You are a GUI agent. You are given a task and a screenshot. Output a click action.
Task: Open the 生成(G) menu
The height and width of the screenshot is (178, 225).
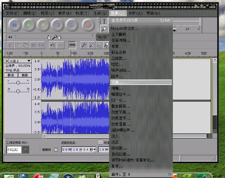click(100, 13)
